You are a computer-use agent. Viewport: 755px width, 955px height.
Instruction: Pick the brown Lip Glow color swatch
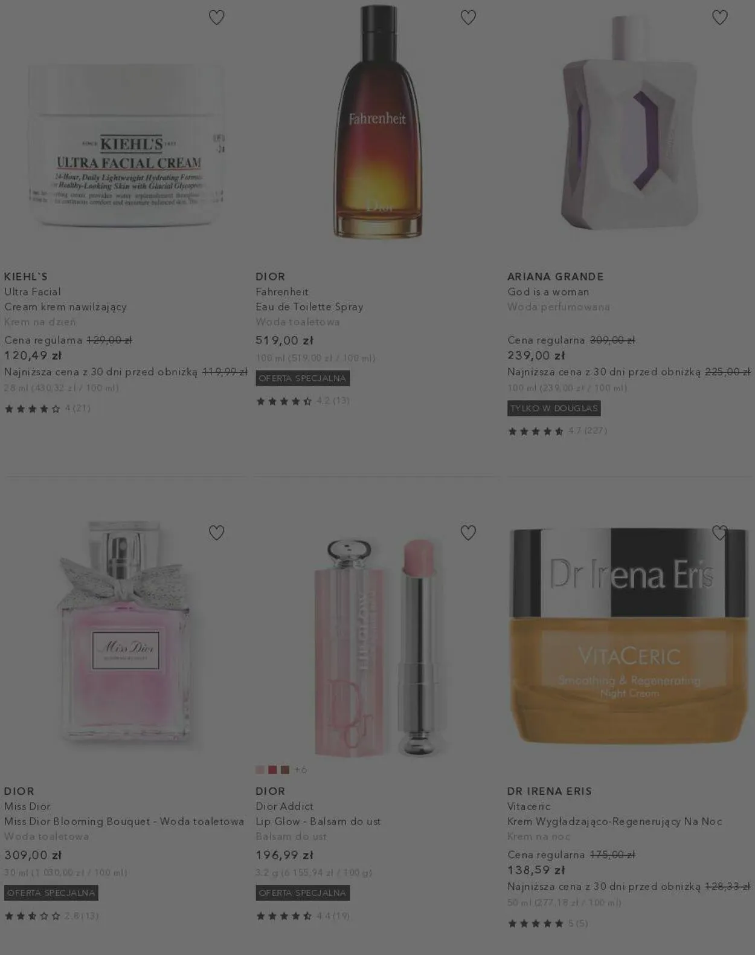click(285, 769)
